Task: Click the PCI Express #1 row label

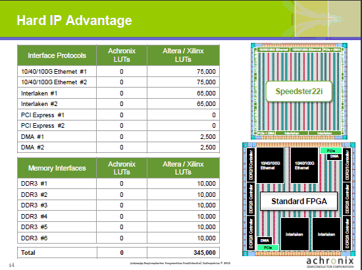Action: 43,115
